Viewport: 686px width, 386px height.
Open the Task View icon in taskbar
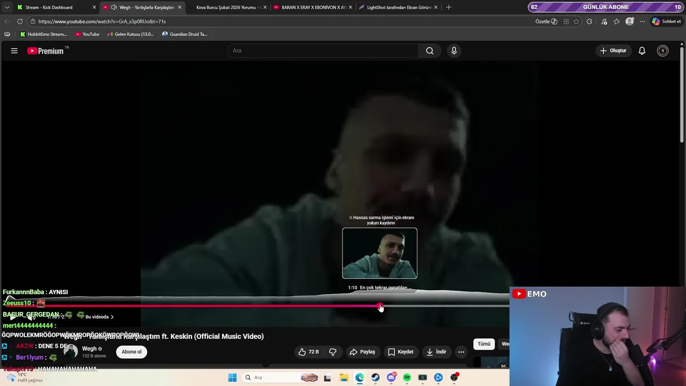click(x=327, y=377)
